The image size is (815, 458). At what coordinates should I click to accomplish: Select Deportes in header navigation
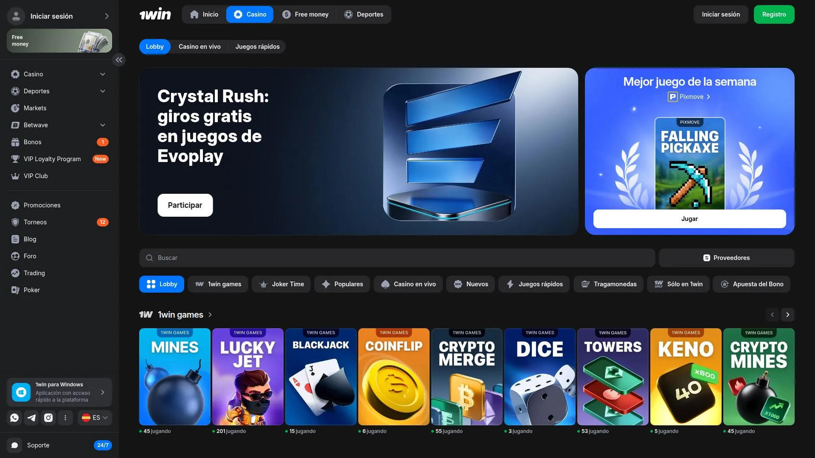tap(364, 14)
